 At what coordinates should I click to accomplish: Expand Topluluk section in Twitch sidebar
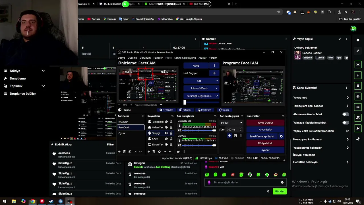43,86
